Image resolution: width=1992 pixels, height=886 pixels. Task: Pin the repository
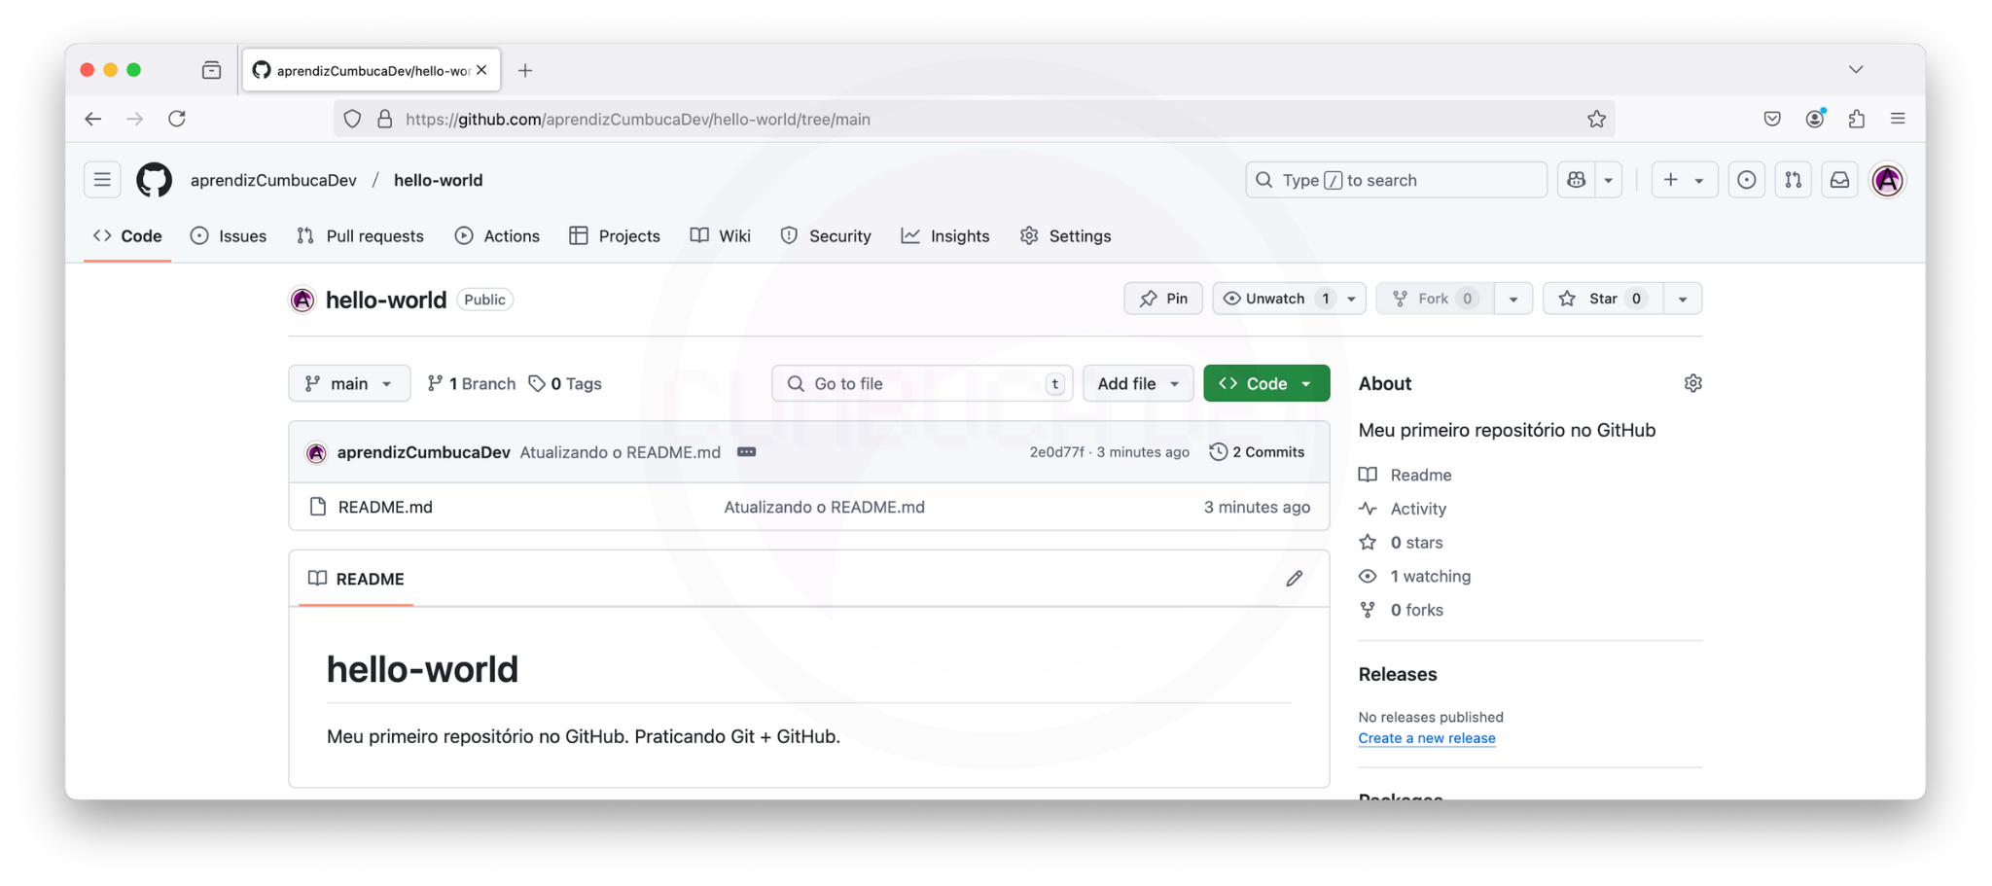click(1162, 299)
